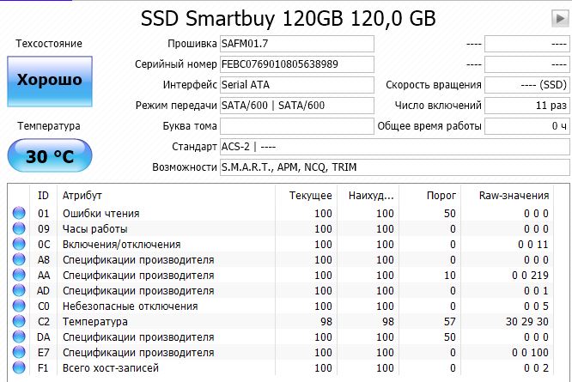This screenshot has width=572, height=382.
Task: Click the status orb in the Температура row
Action: [19, 321]
